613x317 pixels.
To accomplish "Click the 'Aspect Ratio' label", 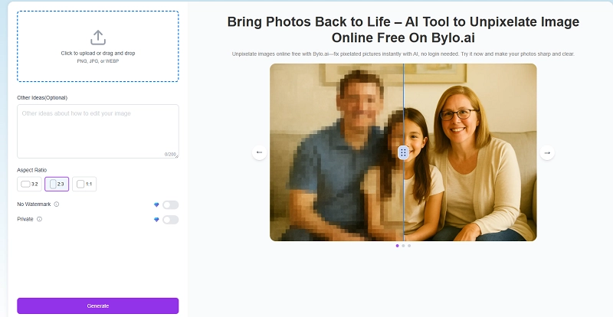I will pyautogui.click(x=31, y=170).
